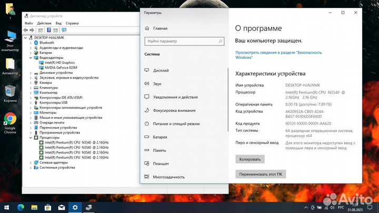Open Google Chrome desktop shortcut
This screenshot has width=379, height=213.
10,123
